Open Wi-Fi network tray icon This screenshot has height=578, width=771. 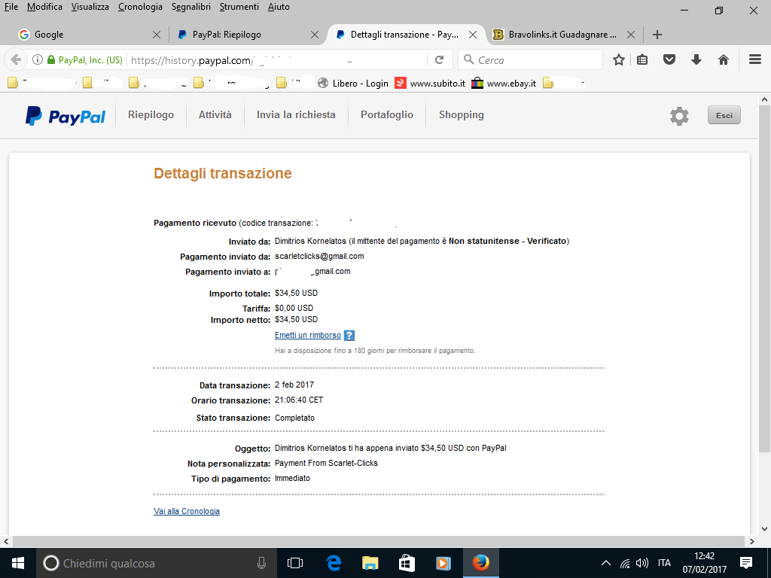point(625,563)
